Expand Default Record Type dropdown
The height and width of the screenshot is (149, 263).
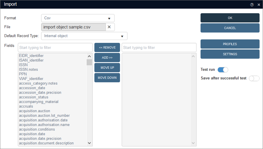[84, 36]
